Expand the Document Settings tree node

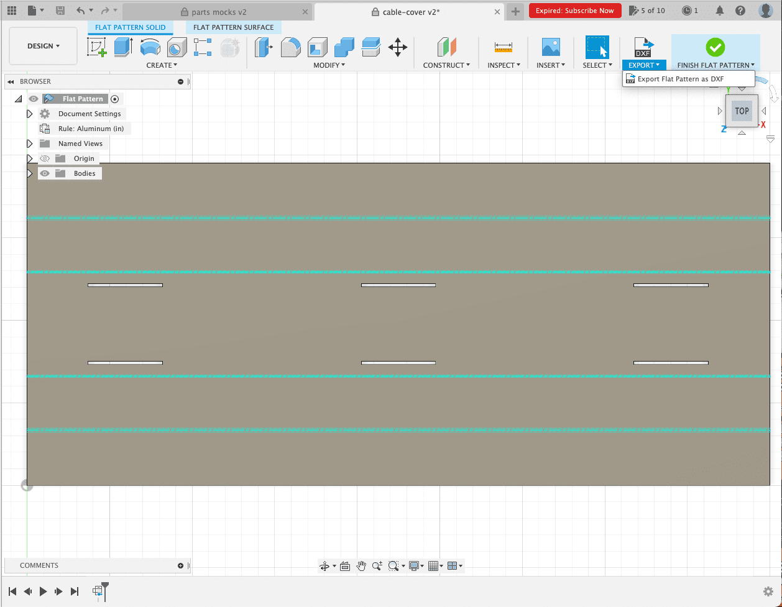29,114
